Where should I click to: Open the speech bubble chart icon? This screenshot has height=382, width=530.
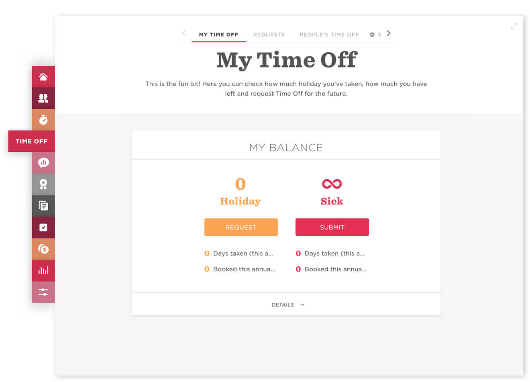coord(43,163)
